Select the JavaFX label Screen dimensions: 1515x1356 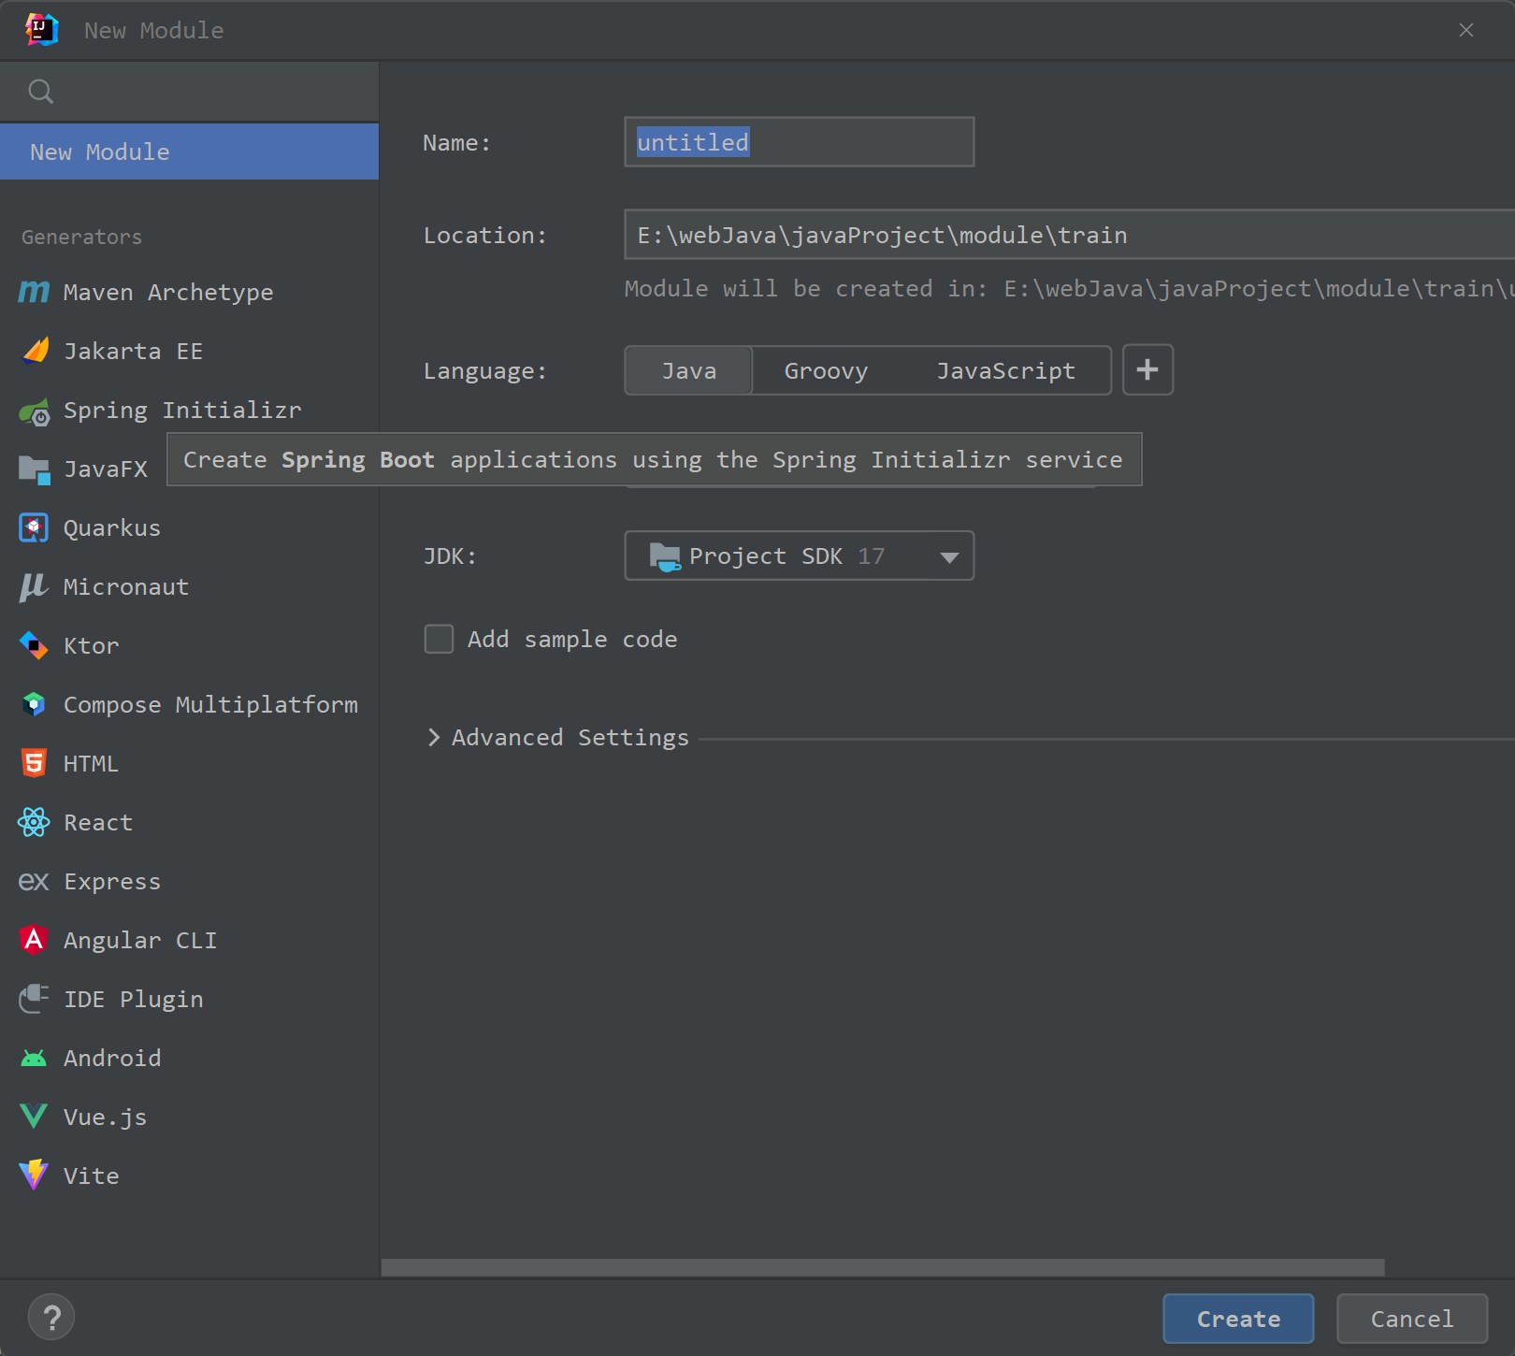point(106,469)
